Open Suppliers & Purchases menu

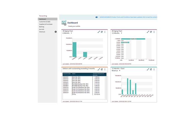point(46,24)
